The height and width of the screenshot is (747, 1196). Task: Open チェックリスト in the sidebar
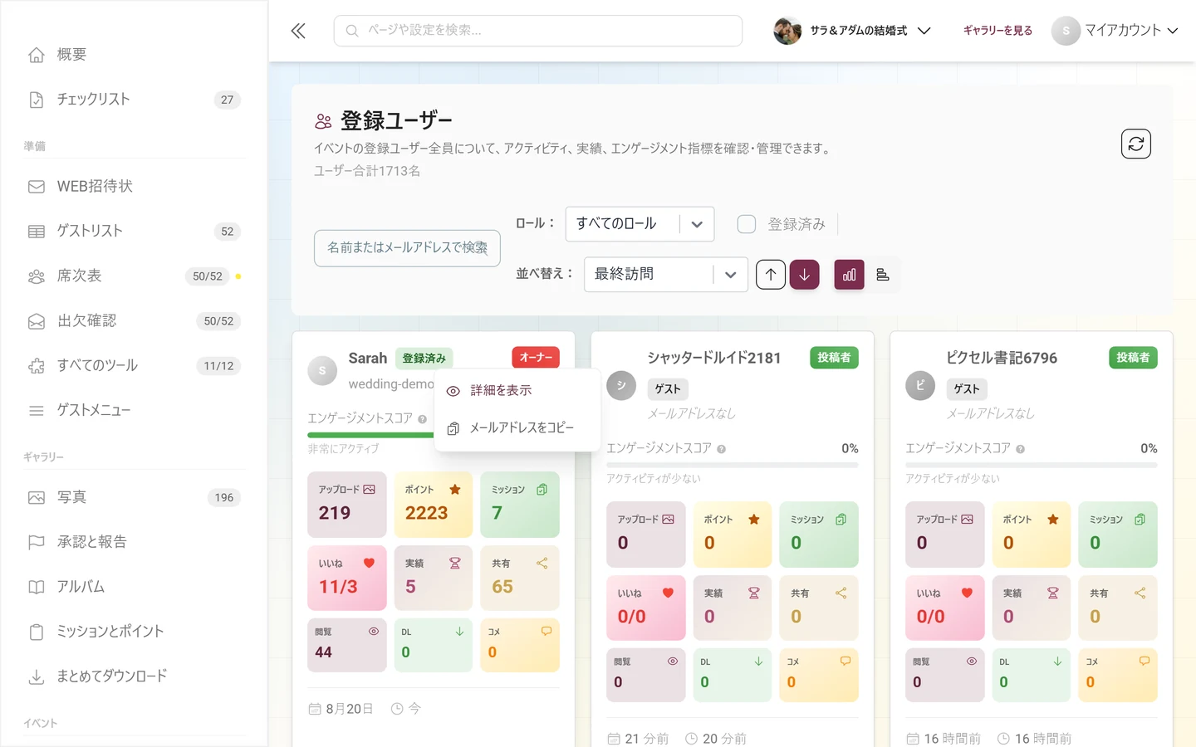(x=135, y=100)
